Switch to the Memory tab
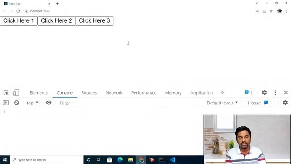This screenshot has height=164, width=291. tap(173, 93)
